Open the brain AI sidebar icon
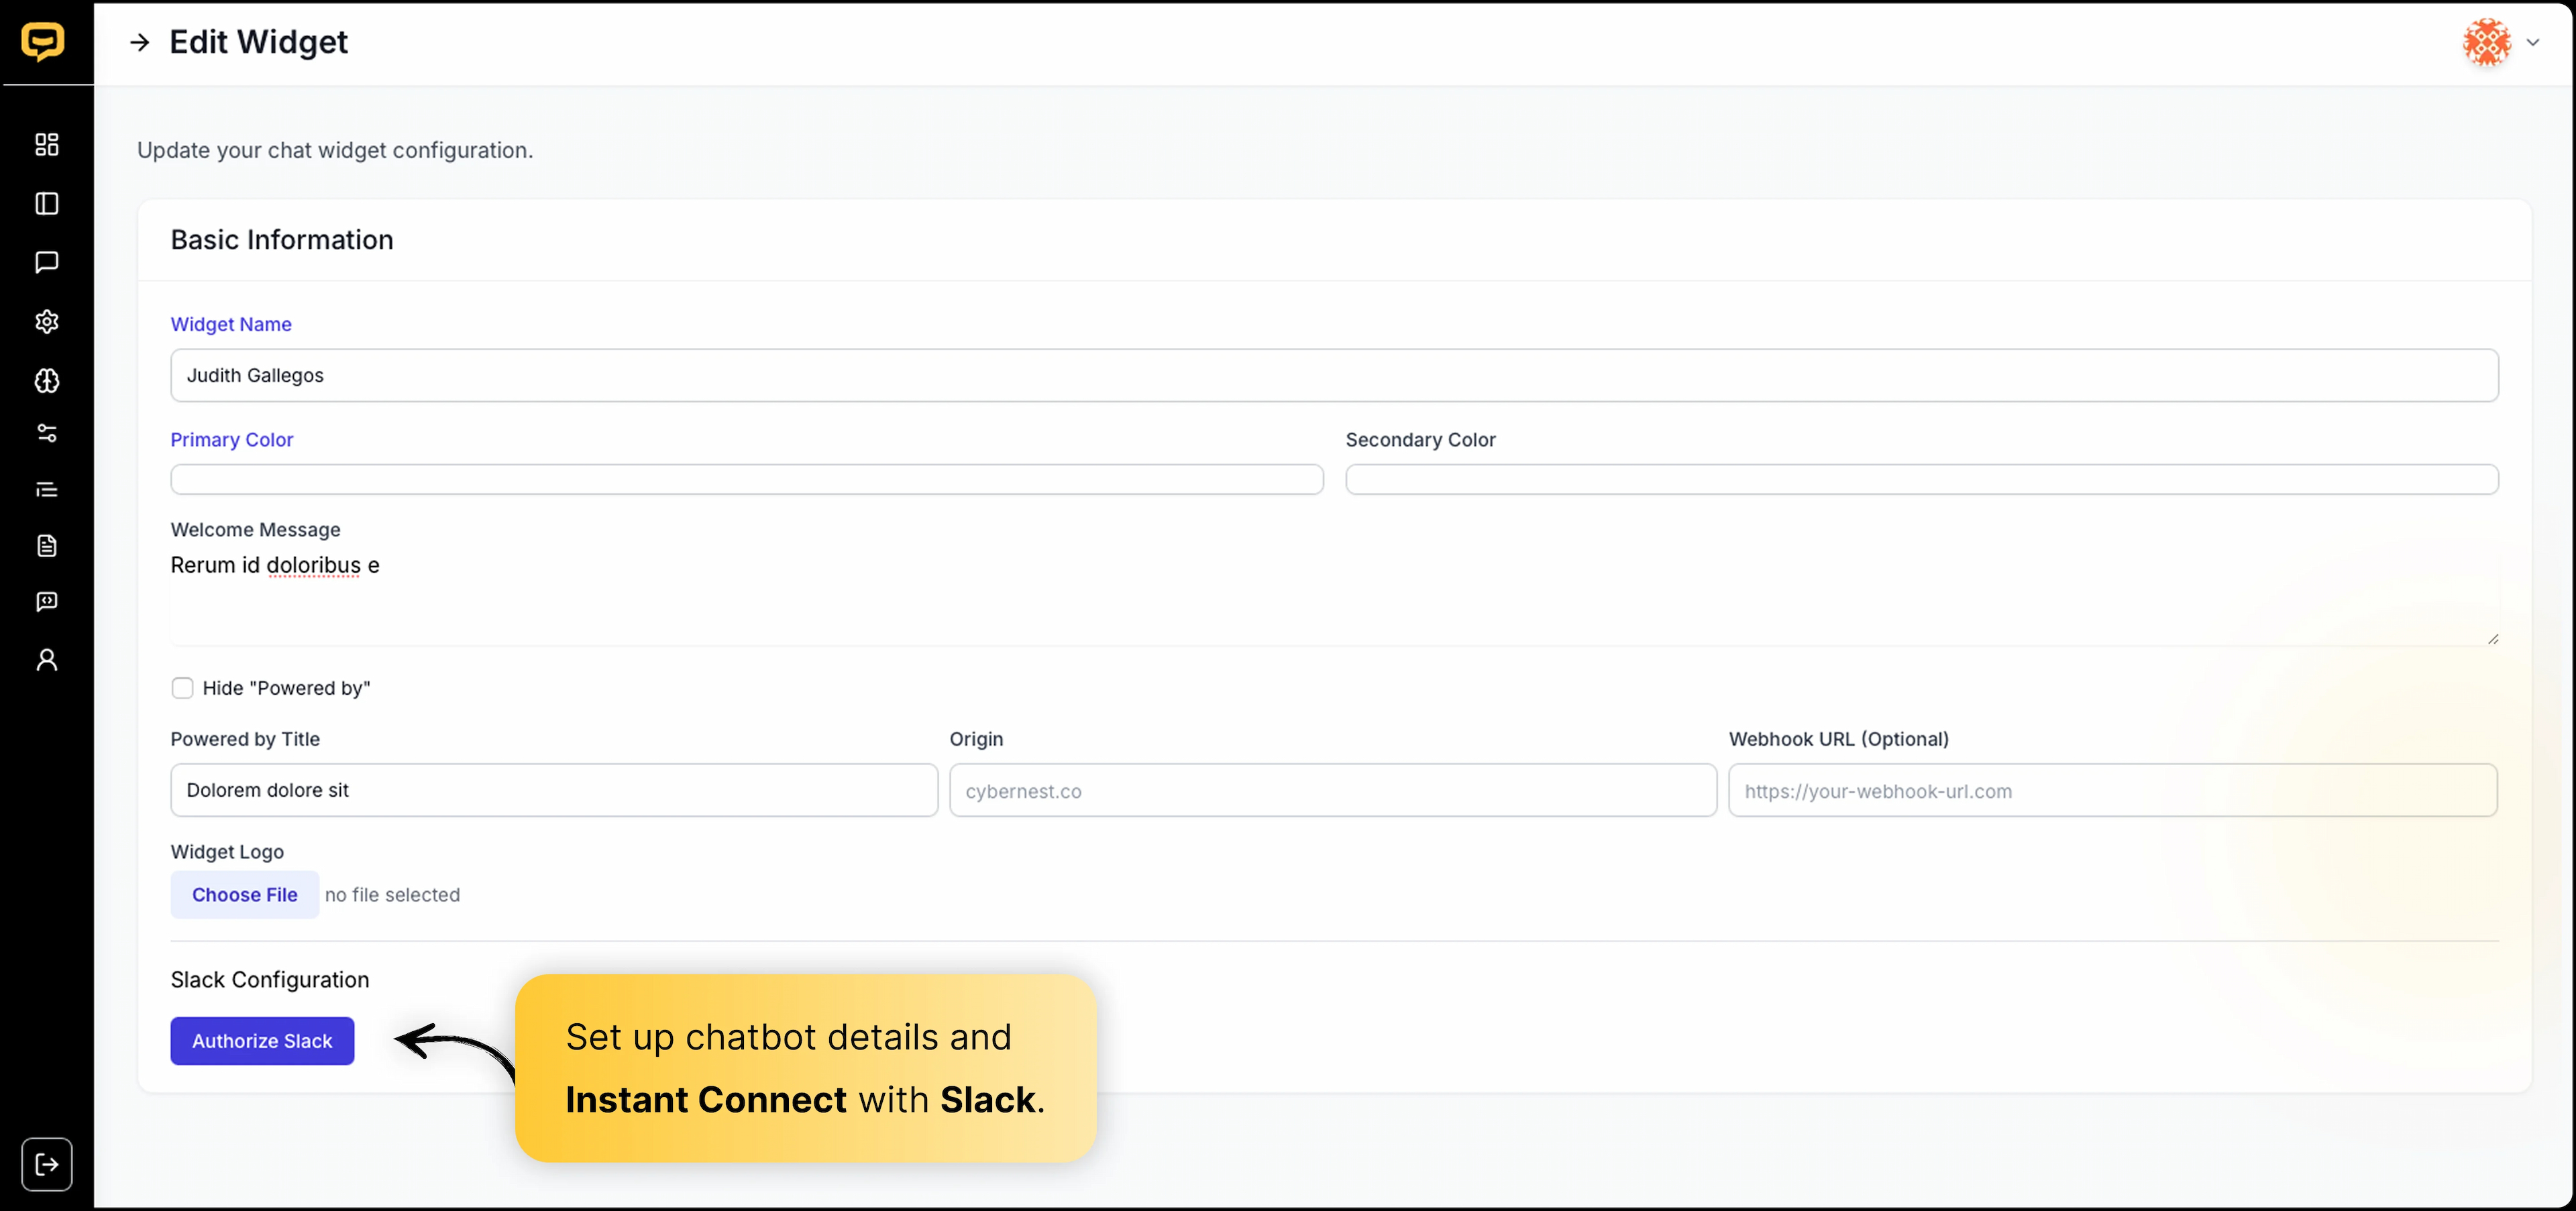This screenshot has width=2576, height=1211. 47,381
